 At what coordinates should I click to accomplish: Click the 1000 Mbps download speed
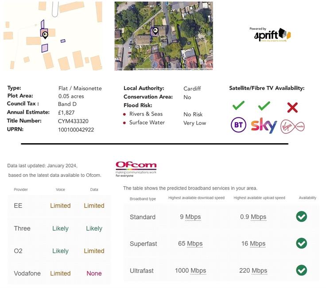(187, 271)
